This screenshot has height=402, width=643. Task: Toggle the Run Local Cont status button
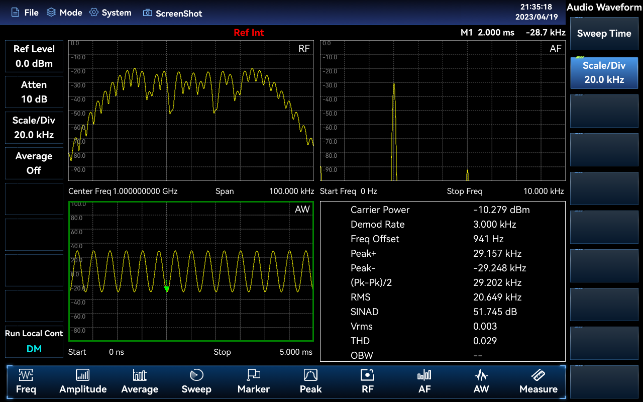point(34,341)
